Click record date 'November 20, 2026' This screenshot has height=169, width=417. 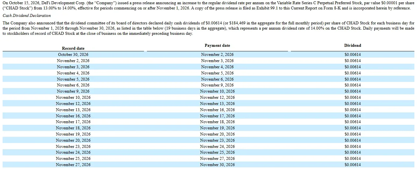click(73, 140)
